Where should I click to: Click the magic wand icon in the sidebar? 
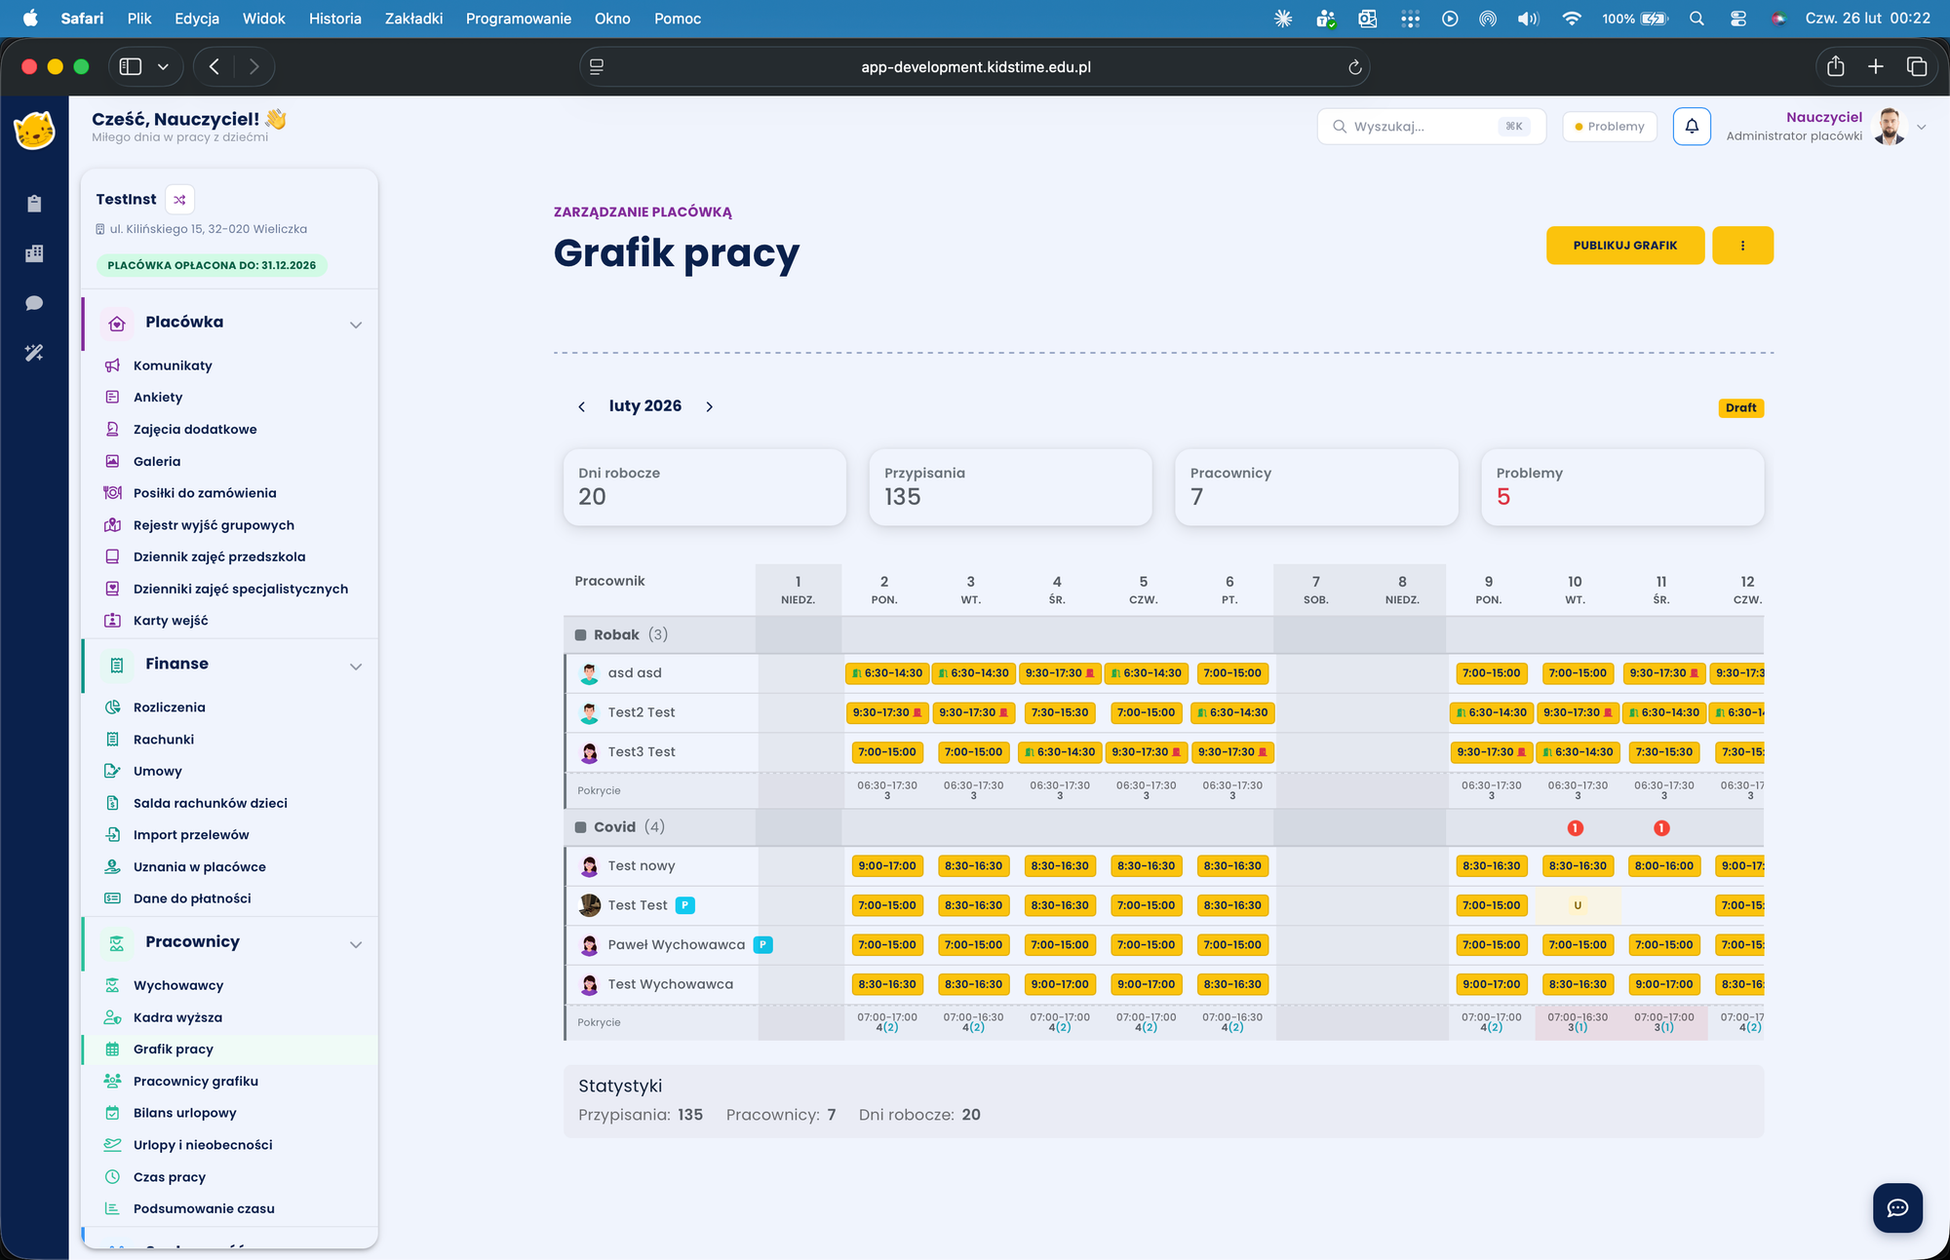34,353
